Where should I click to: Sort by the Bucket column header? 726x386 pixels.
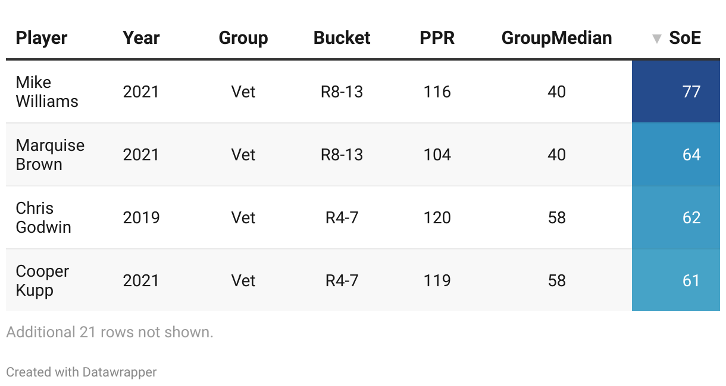[342, 38]
